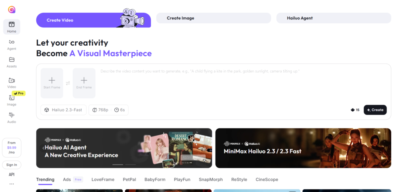Open the Home sidebar icon
The width and height of the screenshot is (408, 192).
[x=12, y=24]
